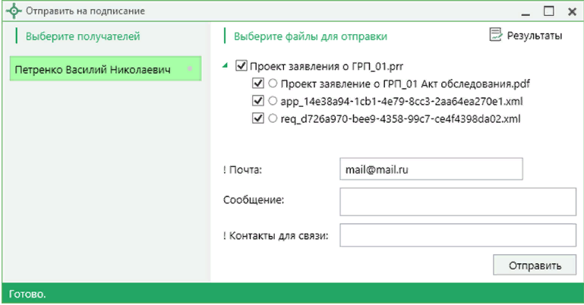Toggle checkbox for the req_d726a970 xml file
This screenshot has height=305, width=584.
pos(257,118)
